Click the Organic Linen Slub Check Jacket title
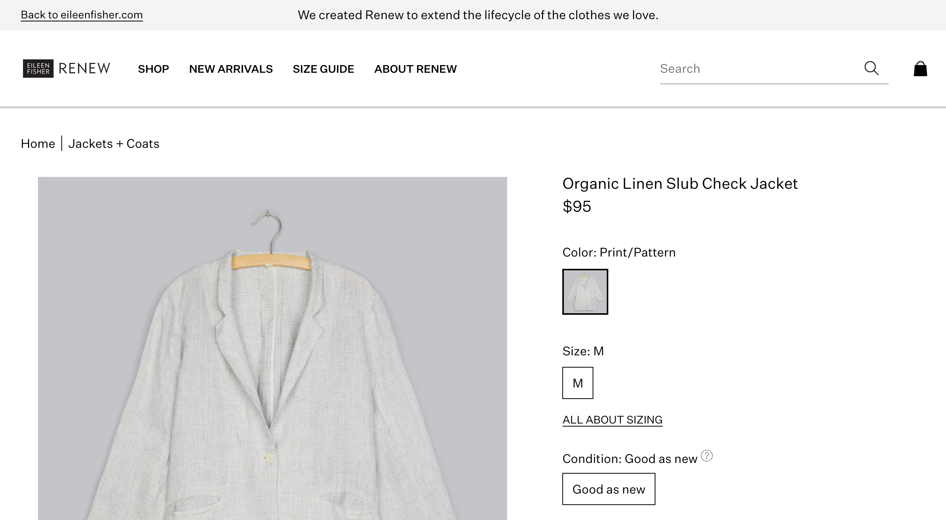 (x=680, y=184)
